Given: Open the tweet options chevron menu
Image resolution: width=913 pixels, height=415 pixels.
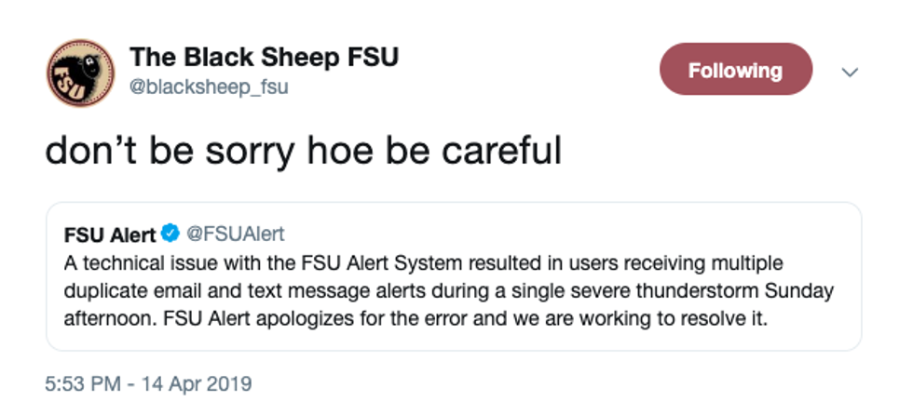Looking at the screenshot, I should pos(849,72).
